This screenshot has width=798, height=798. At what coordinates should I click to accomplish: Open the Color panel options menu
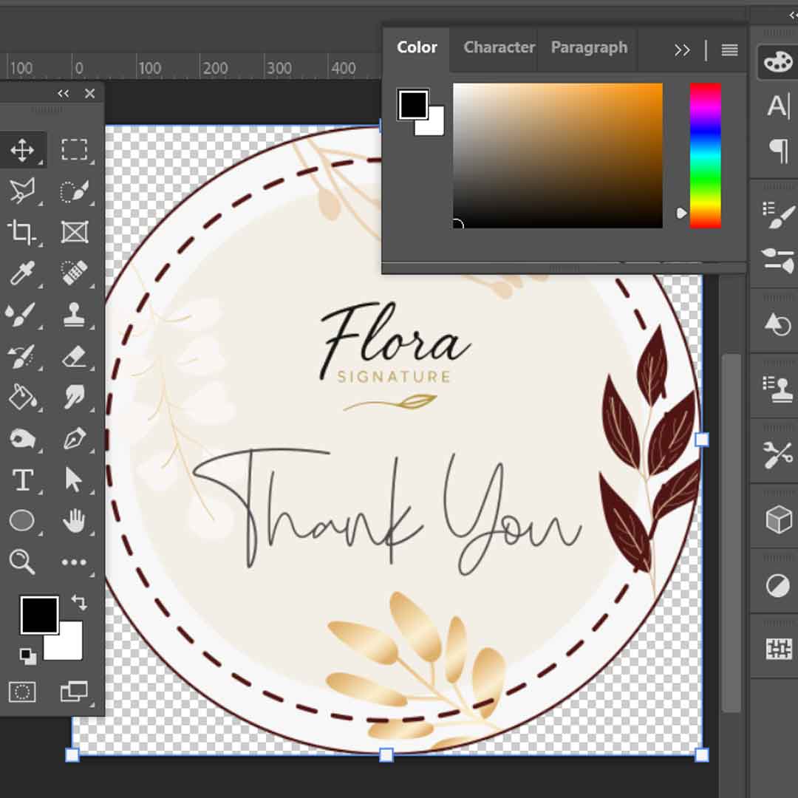pyautogui.click(x=729, y=50)
